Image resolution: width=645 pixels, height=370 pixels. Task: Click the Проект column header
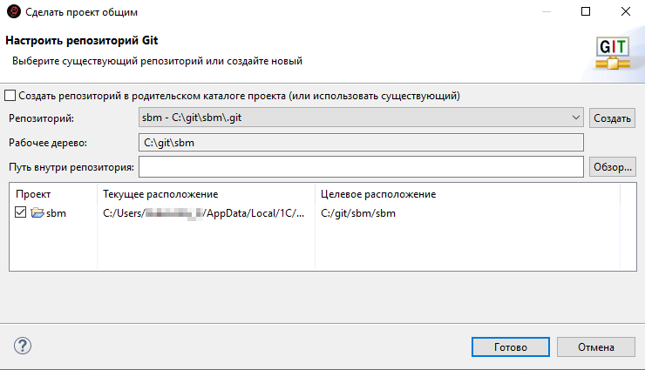[33, 194]
